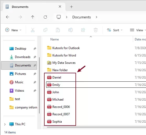Click the Share icon in toolbar
The image size is (146, 135).
83,30
